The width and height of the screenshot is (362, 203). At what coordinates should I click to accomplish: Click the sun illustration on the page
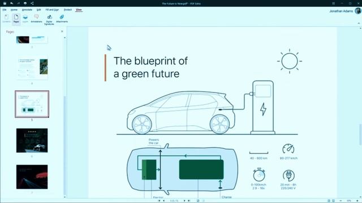point(290,61)
